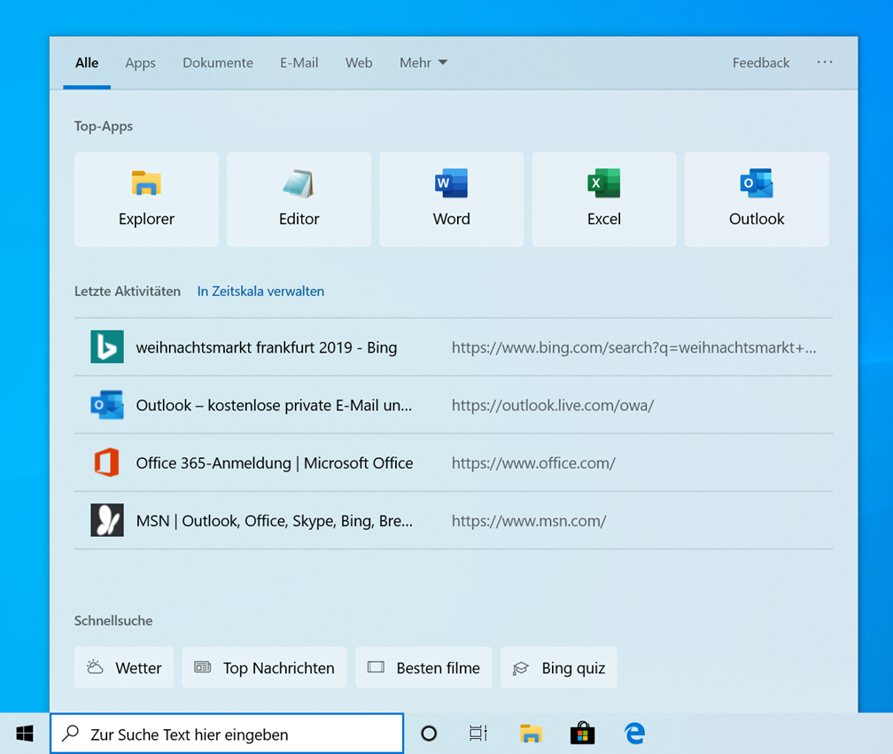Click the Outlook icon beside outlook.live.com entry

coord(106,404)
